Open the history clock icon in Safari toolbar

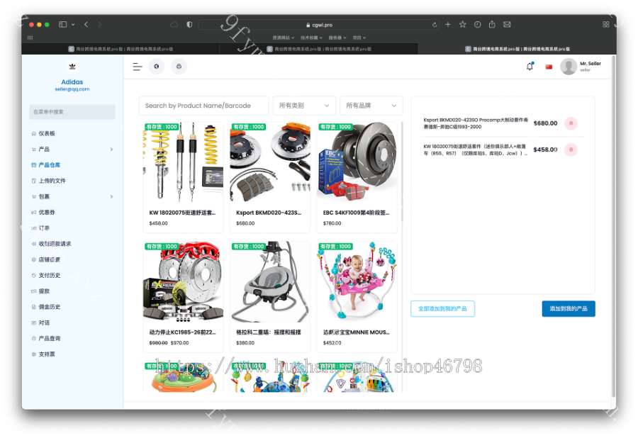(x=477, y=24)
